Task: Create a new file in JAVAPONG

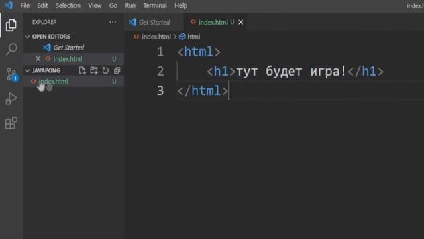Action: [82, 70]
